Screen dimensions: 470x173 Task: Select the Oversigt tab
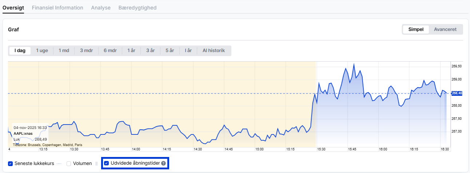click(x=13, y=8)
